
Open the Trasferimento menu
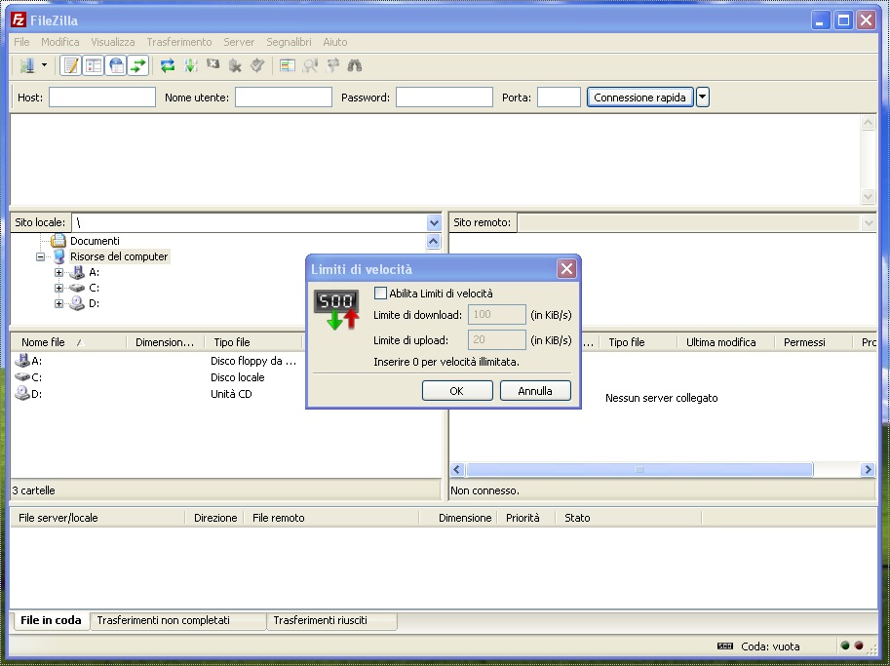(178, 42)
